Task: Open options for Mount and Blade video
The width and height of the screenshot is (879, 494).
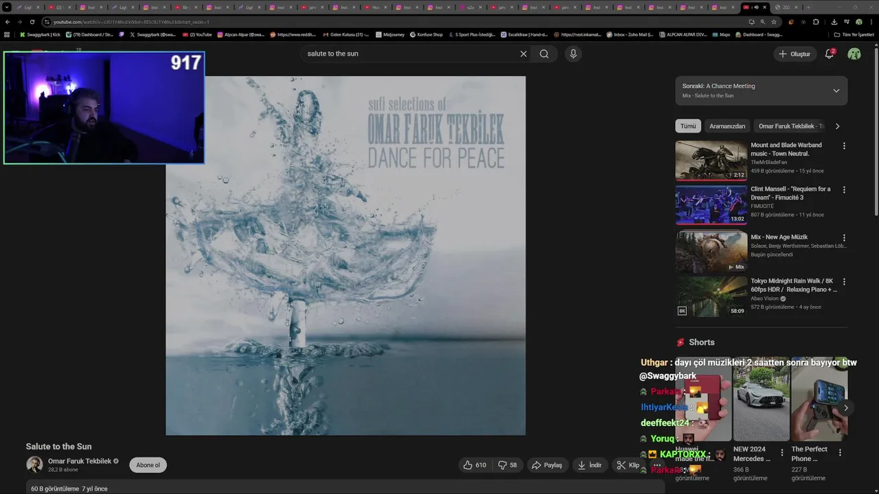Action: click(x=844, y=145)
